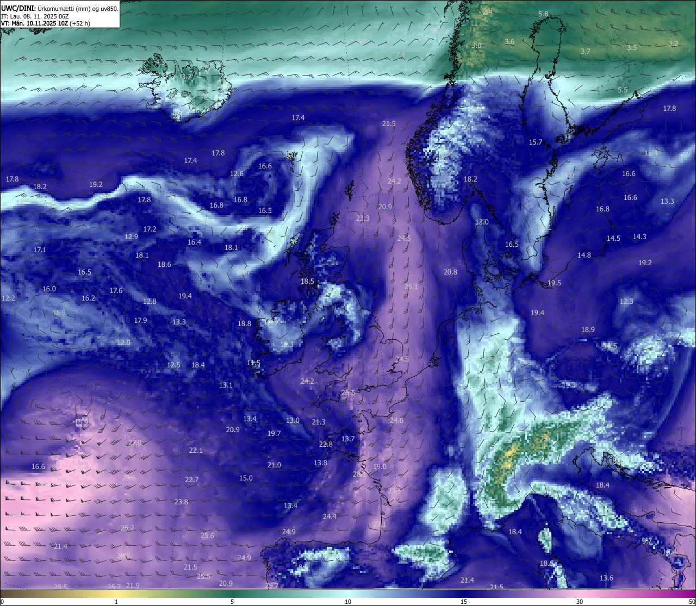Click the map value '5.5'
The image size is (696, 606).
623,90
